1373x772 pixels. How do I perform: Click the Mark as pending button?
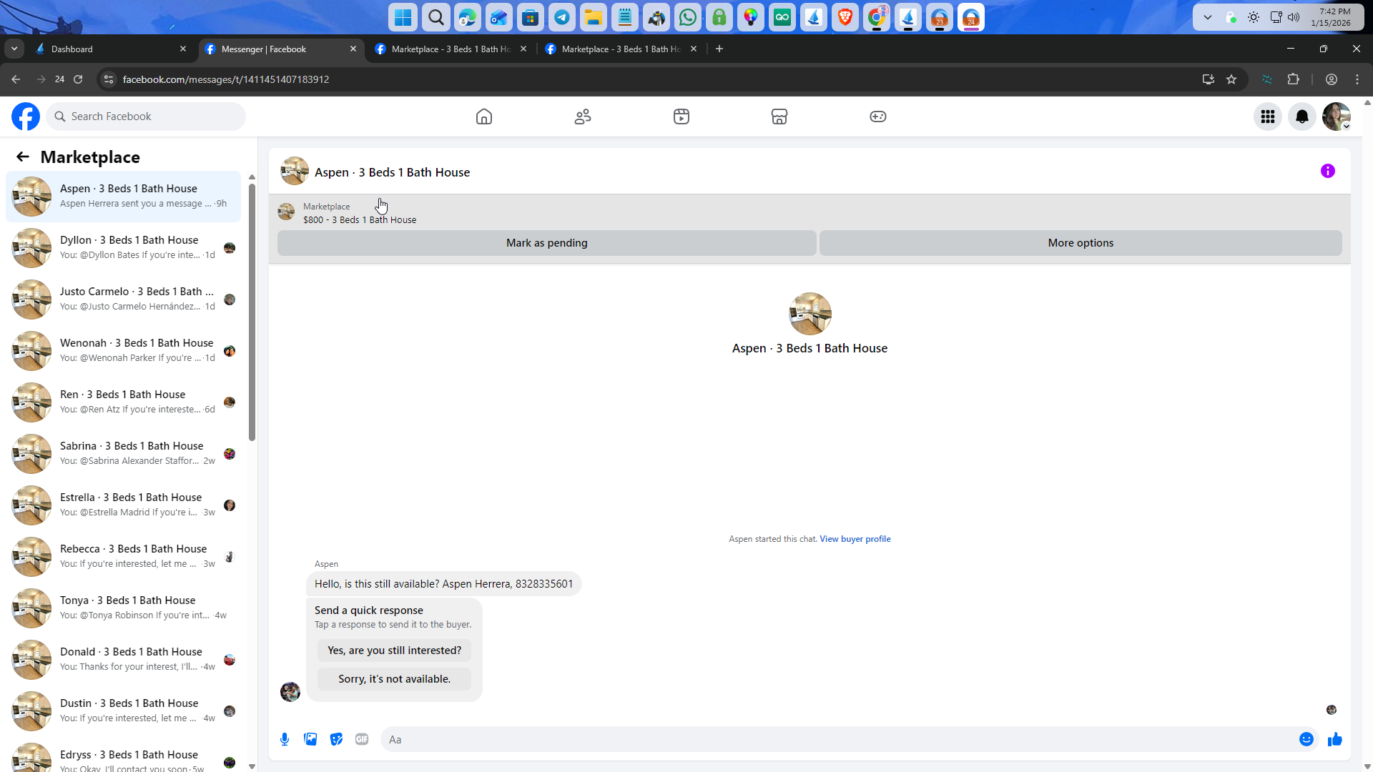coord(546,243)
